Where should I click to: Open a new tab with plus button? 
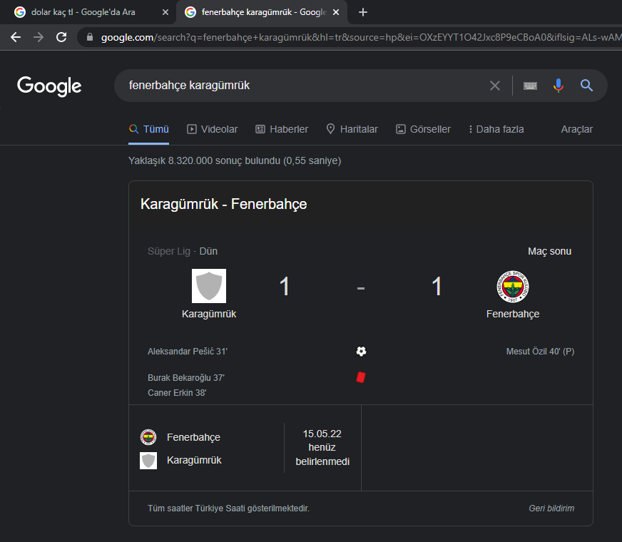pyautogui.click(x=362, y=12)
